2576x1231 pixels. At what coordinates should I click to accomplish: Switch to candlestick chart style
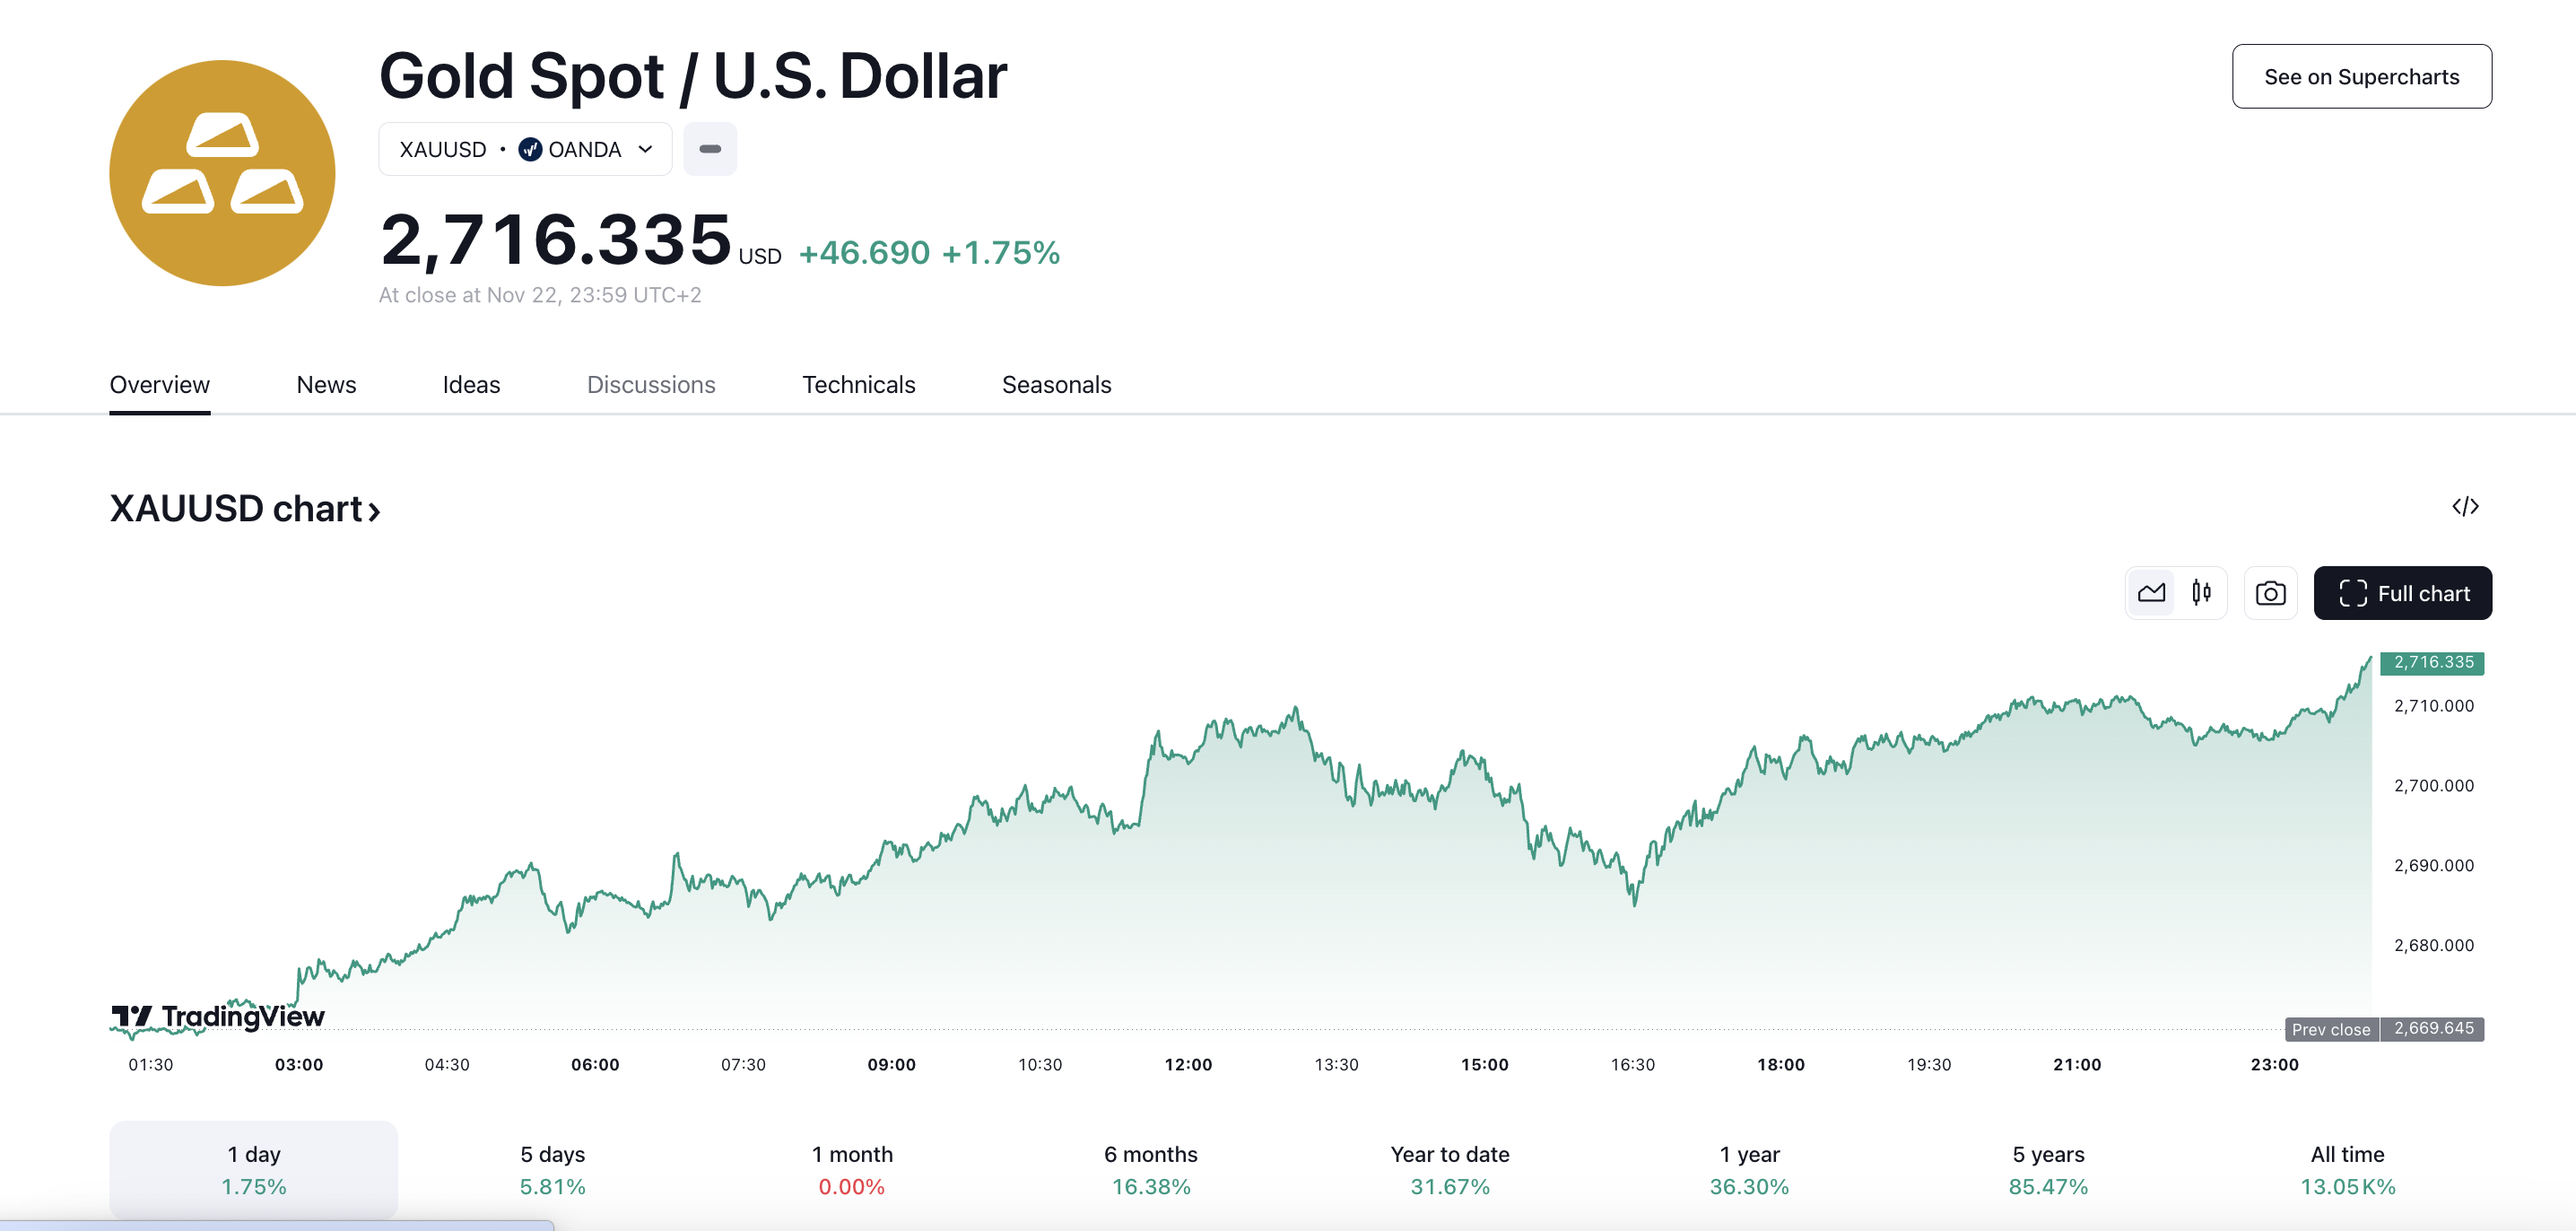(2201, 593)
